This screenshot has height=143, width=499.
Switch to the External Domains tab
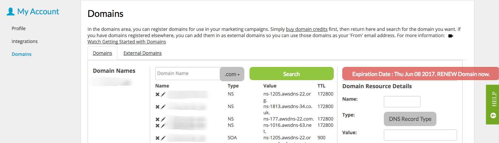coord(142,53)
